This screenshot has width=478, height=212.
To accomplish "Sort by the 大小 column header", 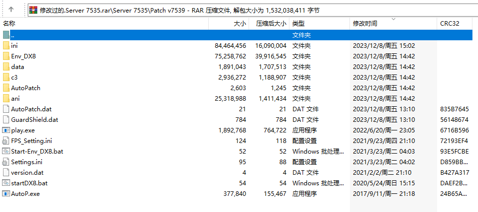I will 240,23.
